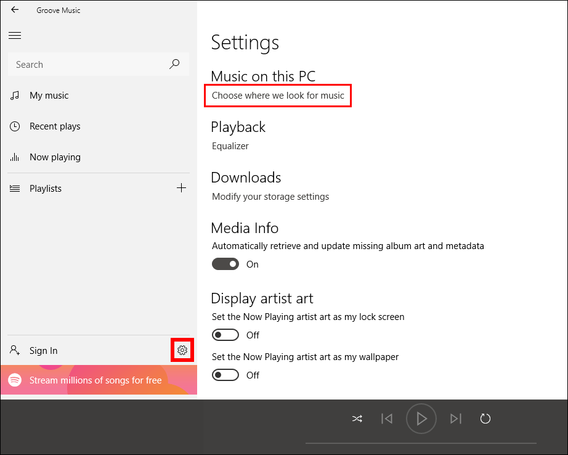
Task: Click the Recent plays clock icon
Action: tap(15, 126)
